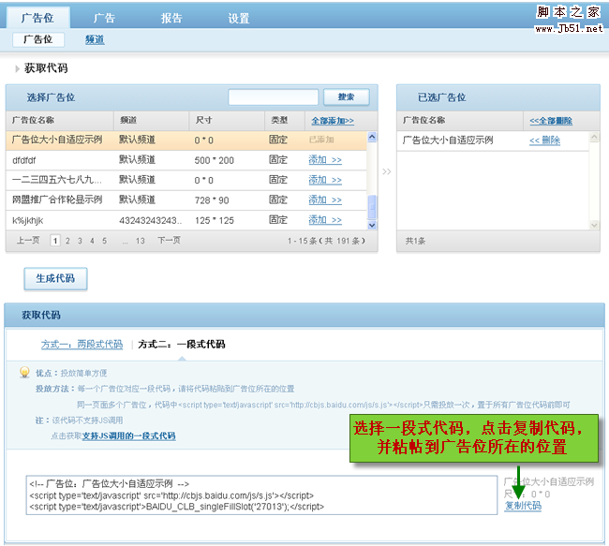Click the >> arrows between the two panels
Screen dimensions: 609x546
click(386, 171)
